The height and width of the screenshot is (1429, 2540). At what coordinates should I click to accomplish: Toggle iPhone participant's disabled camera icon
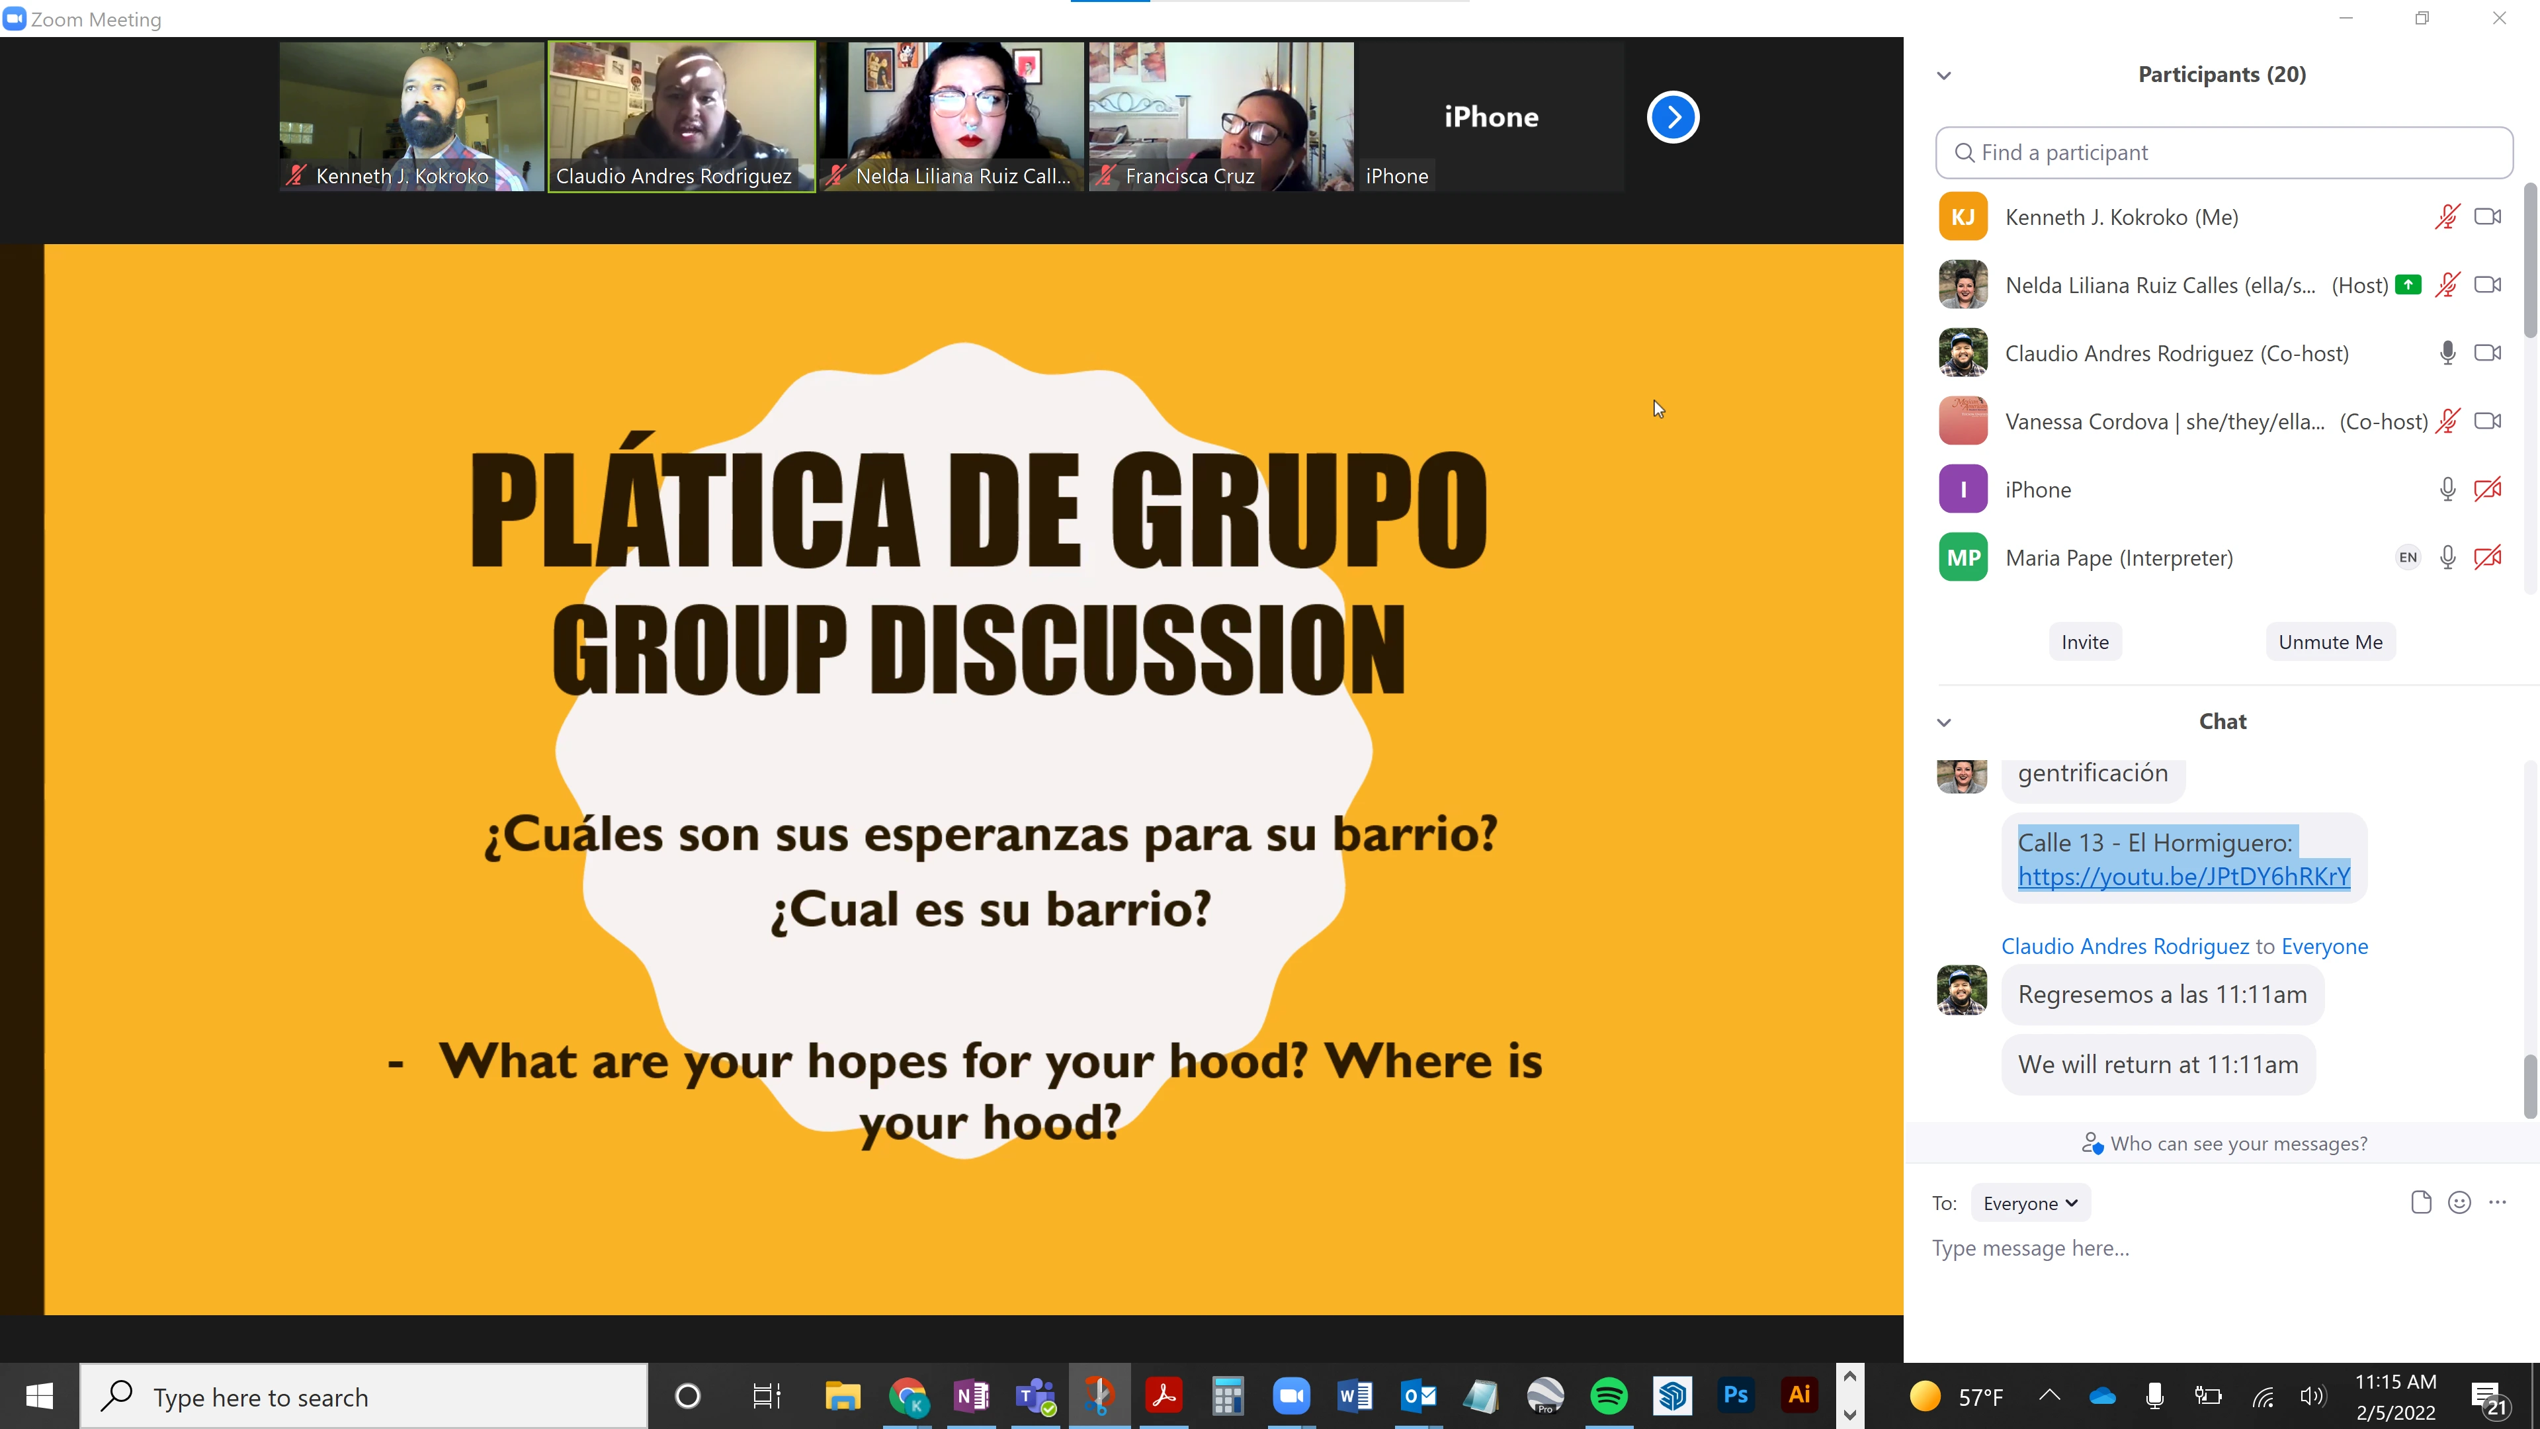[x=2488, y=490]
